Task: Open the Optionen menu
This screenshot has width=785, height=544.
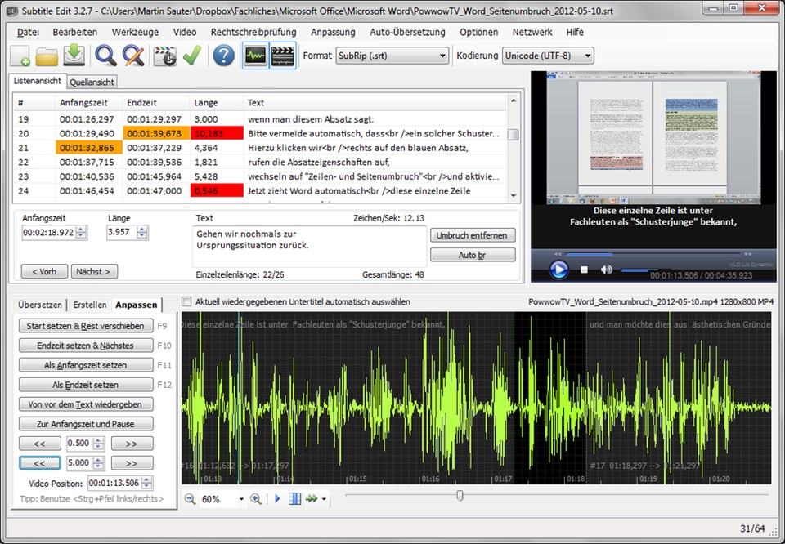Action: (x=478, y=32)
